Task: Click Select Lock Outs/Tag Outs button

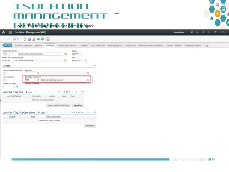Action: (59, 105)
